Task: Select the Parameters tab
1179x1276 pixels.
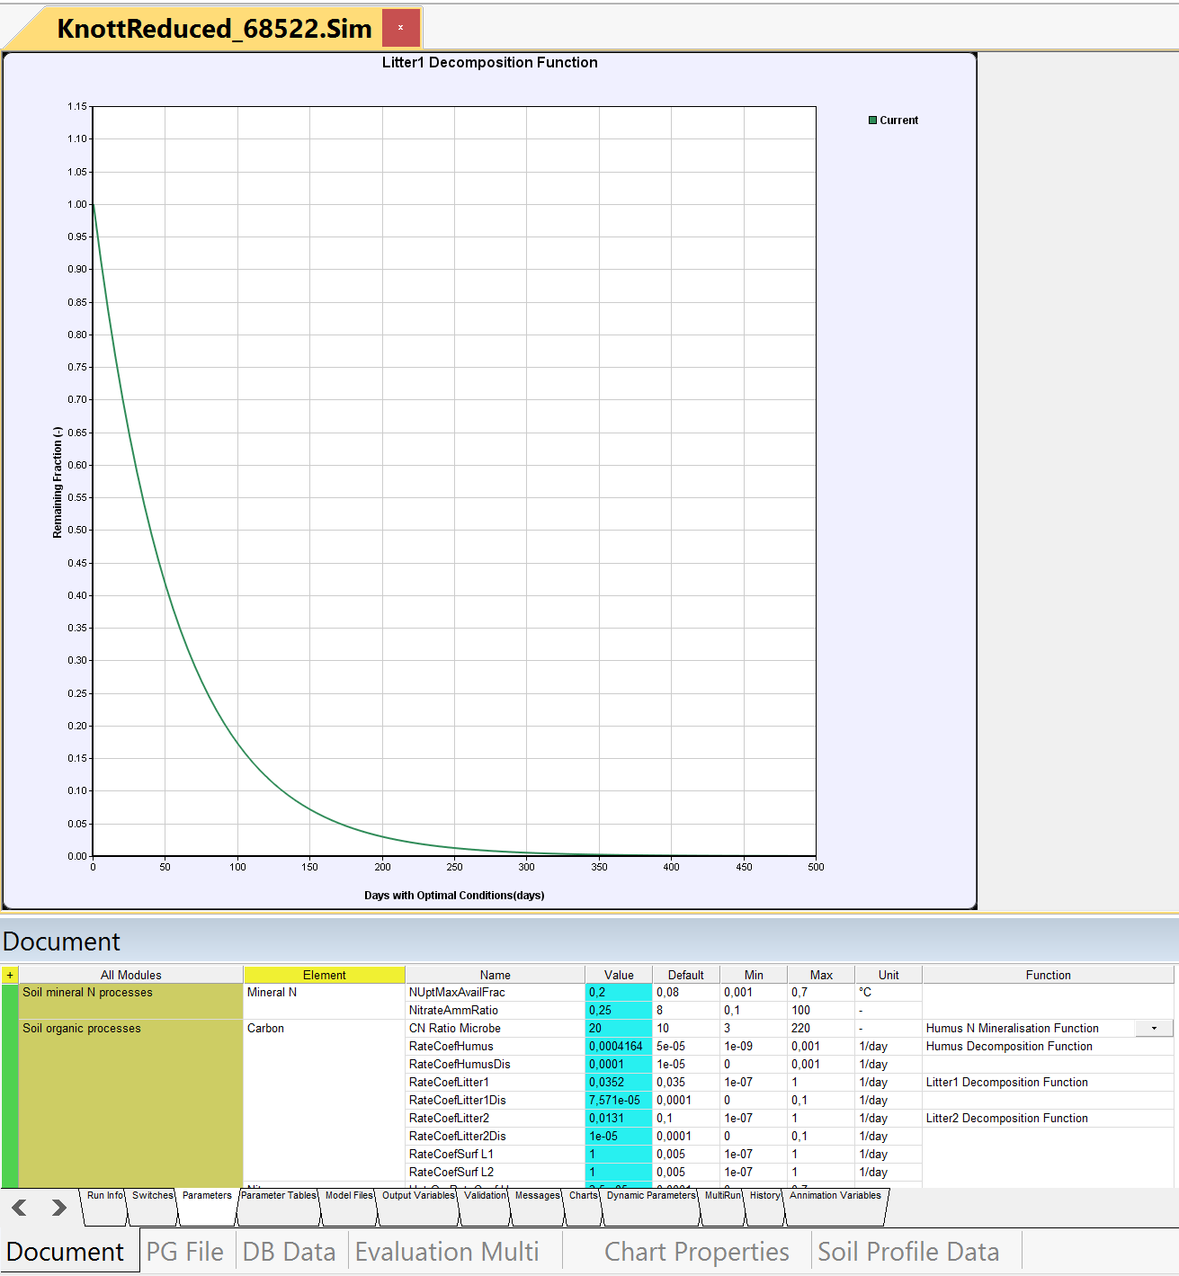Action: 207,1206
